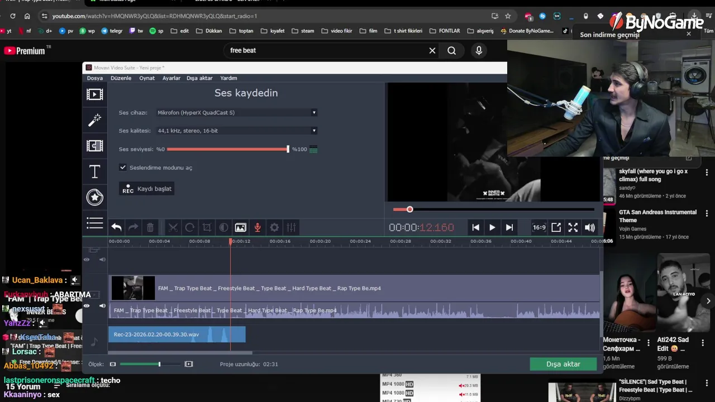Open the Oynat menu
The width and height of the screenshot is (715, 402).
(x=147, y=78)
